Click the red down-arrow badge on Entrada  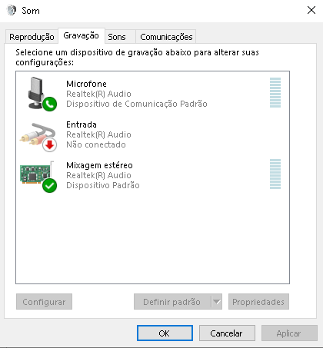click(50, 144)
